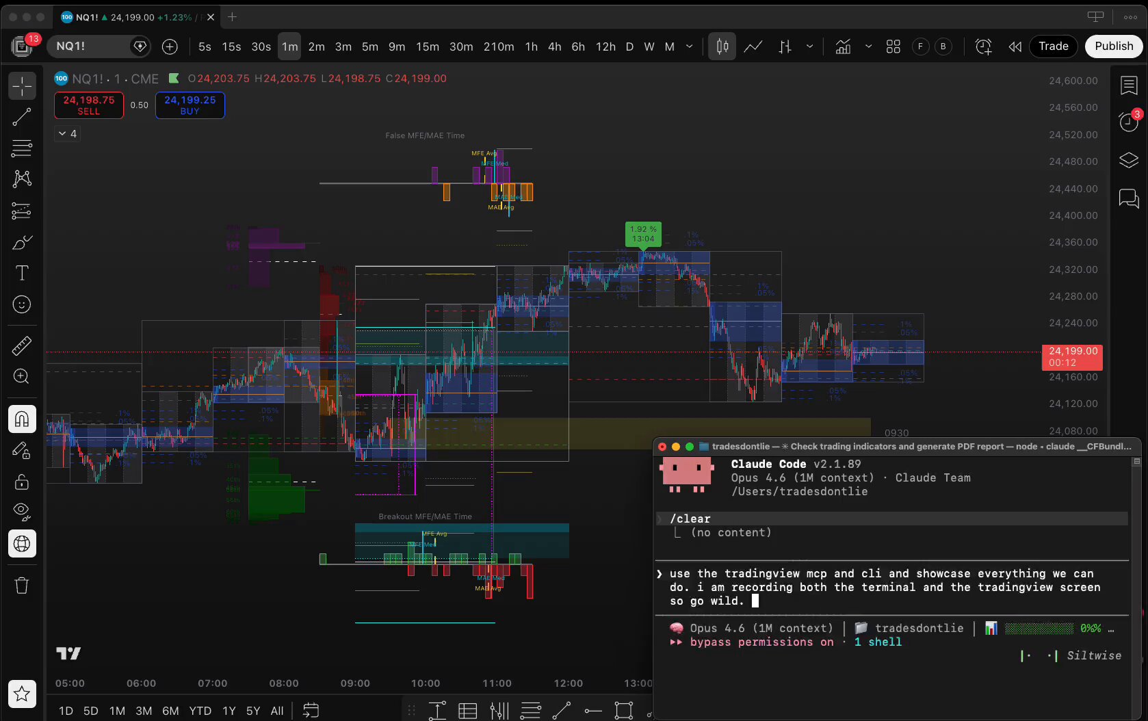This screenshot has height=721, width=1148.
Task: Select the Trend Line drawing tool
Action: click(x=22, y=118)
